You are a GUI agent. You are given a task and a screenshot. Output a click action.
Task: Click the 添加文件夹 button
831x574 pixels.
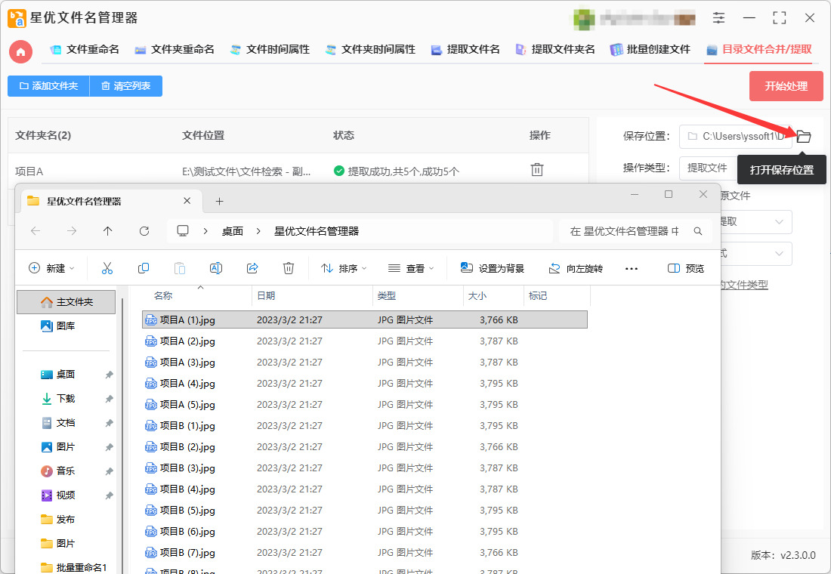click(48, 86)
